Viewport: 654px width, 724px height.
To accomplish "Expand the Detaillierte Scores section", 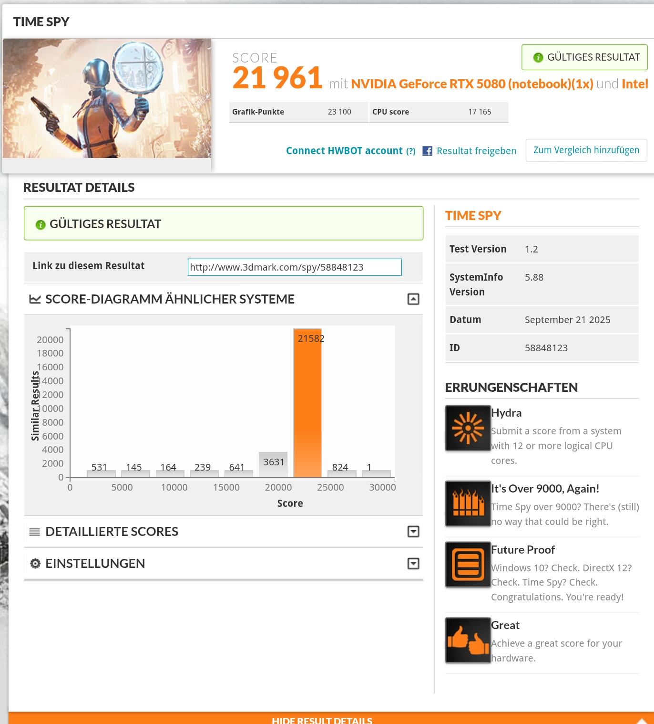I will click(x=413, y=532).
